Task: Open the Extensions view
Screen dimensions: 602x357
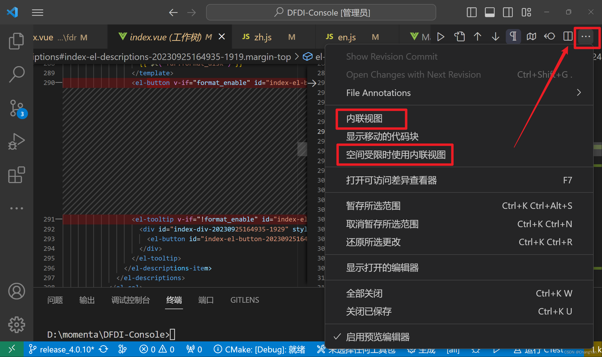Action: pyautogui.click(x=16, y=175)
